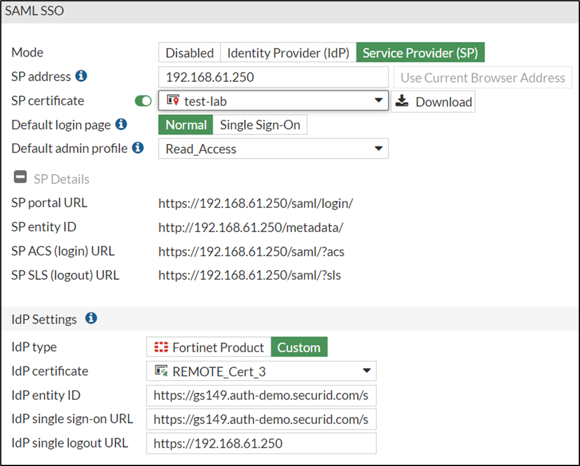The width and height of the screenshot is (580, 466).
Task: Switch Mode to Identity Provider (IdP)
Action: point(288,53)
